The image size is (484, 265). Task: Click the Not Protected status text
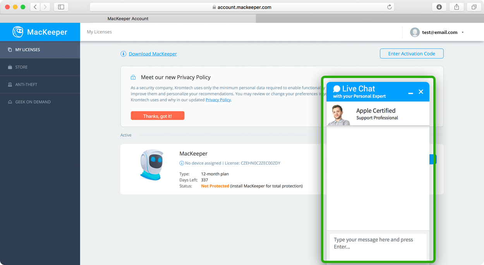click(x=215, y=186)
